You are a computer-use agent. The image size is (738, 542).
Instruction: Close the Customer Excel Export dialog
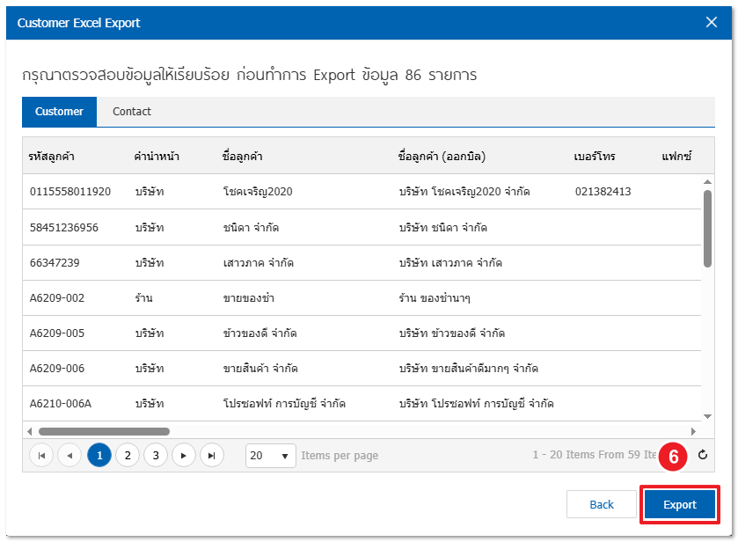tap(712, 23)
